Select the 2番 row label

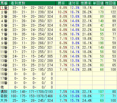4,12
